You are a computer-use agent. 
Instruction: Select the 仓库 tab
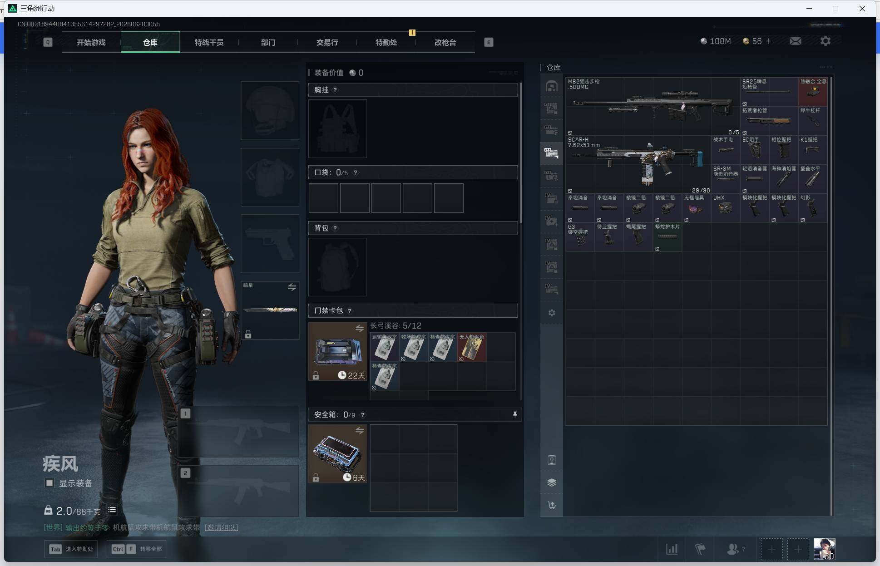click(150, 42)
